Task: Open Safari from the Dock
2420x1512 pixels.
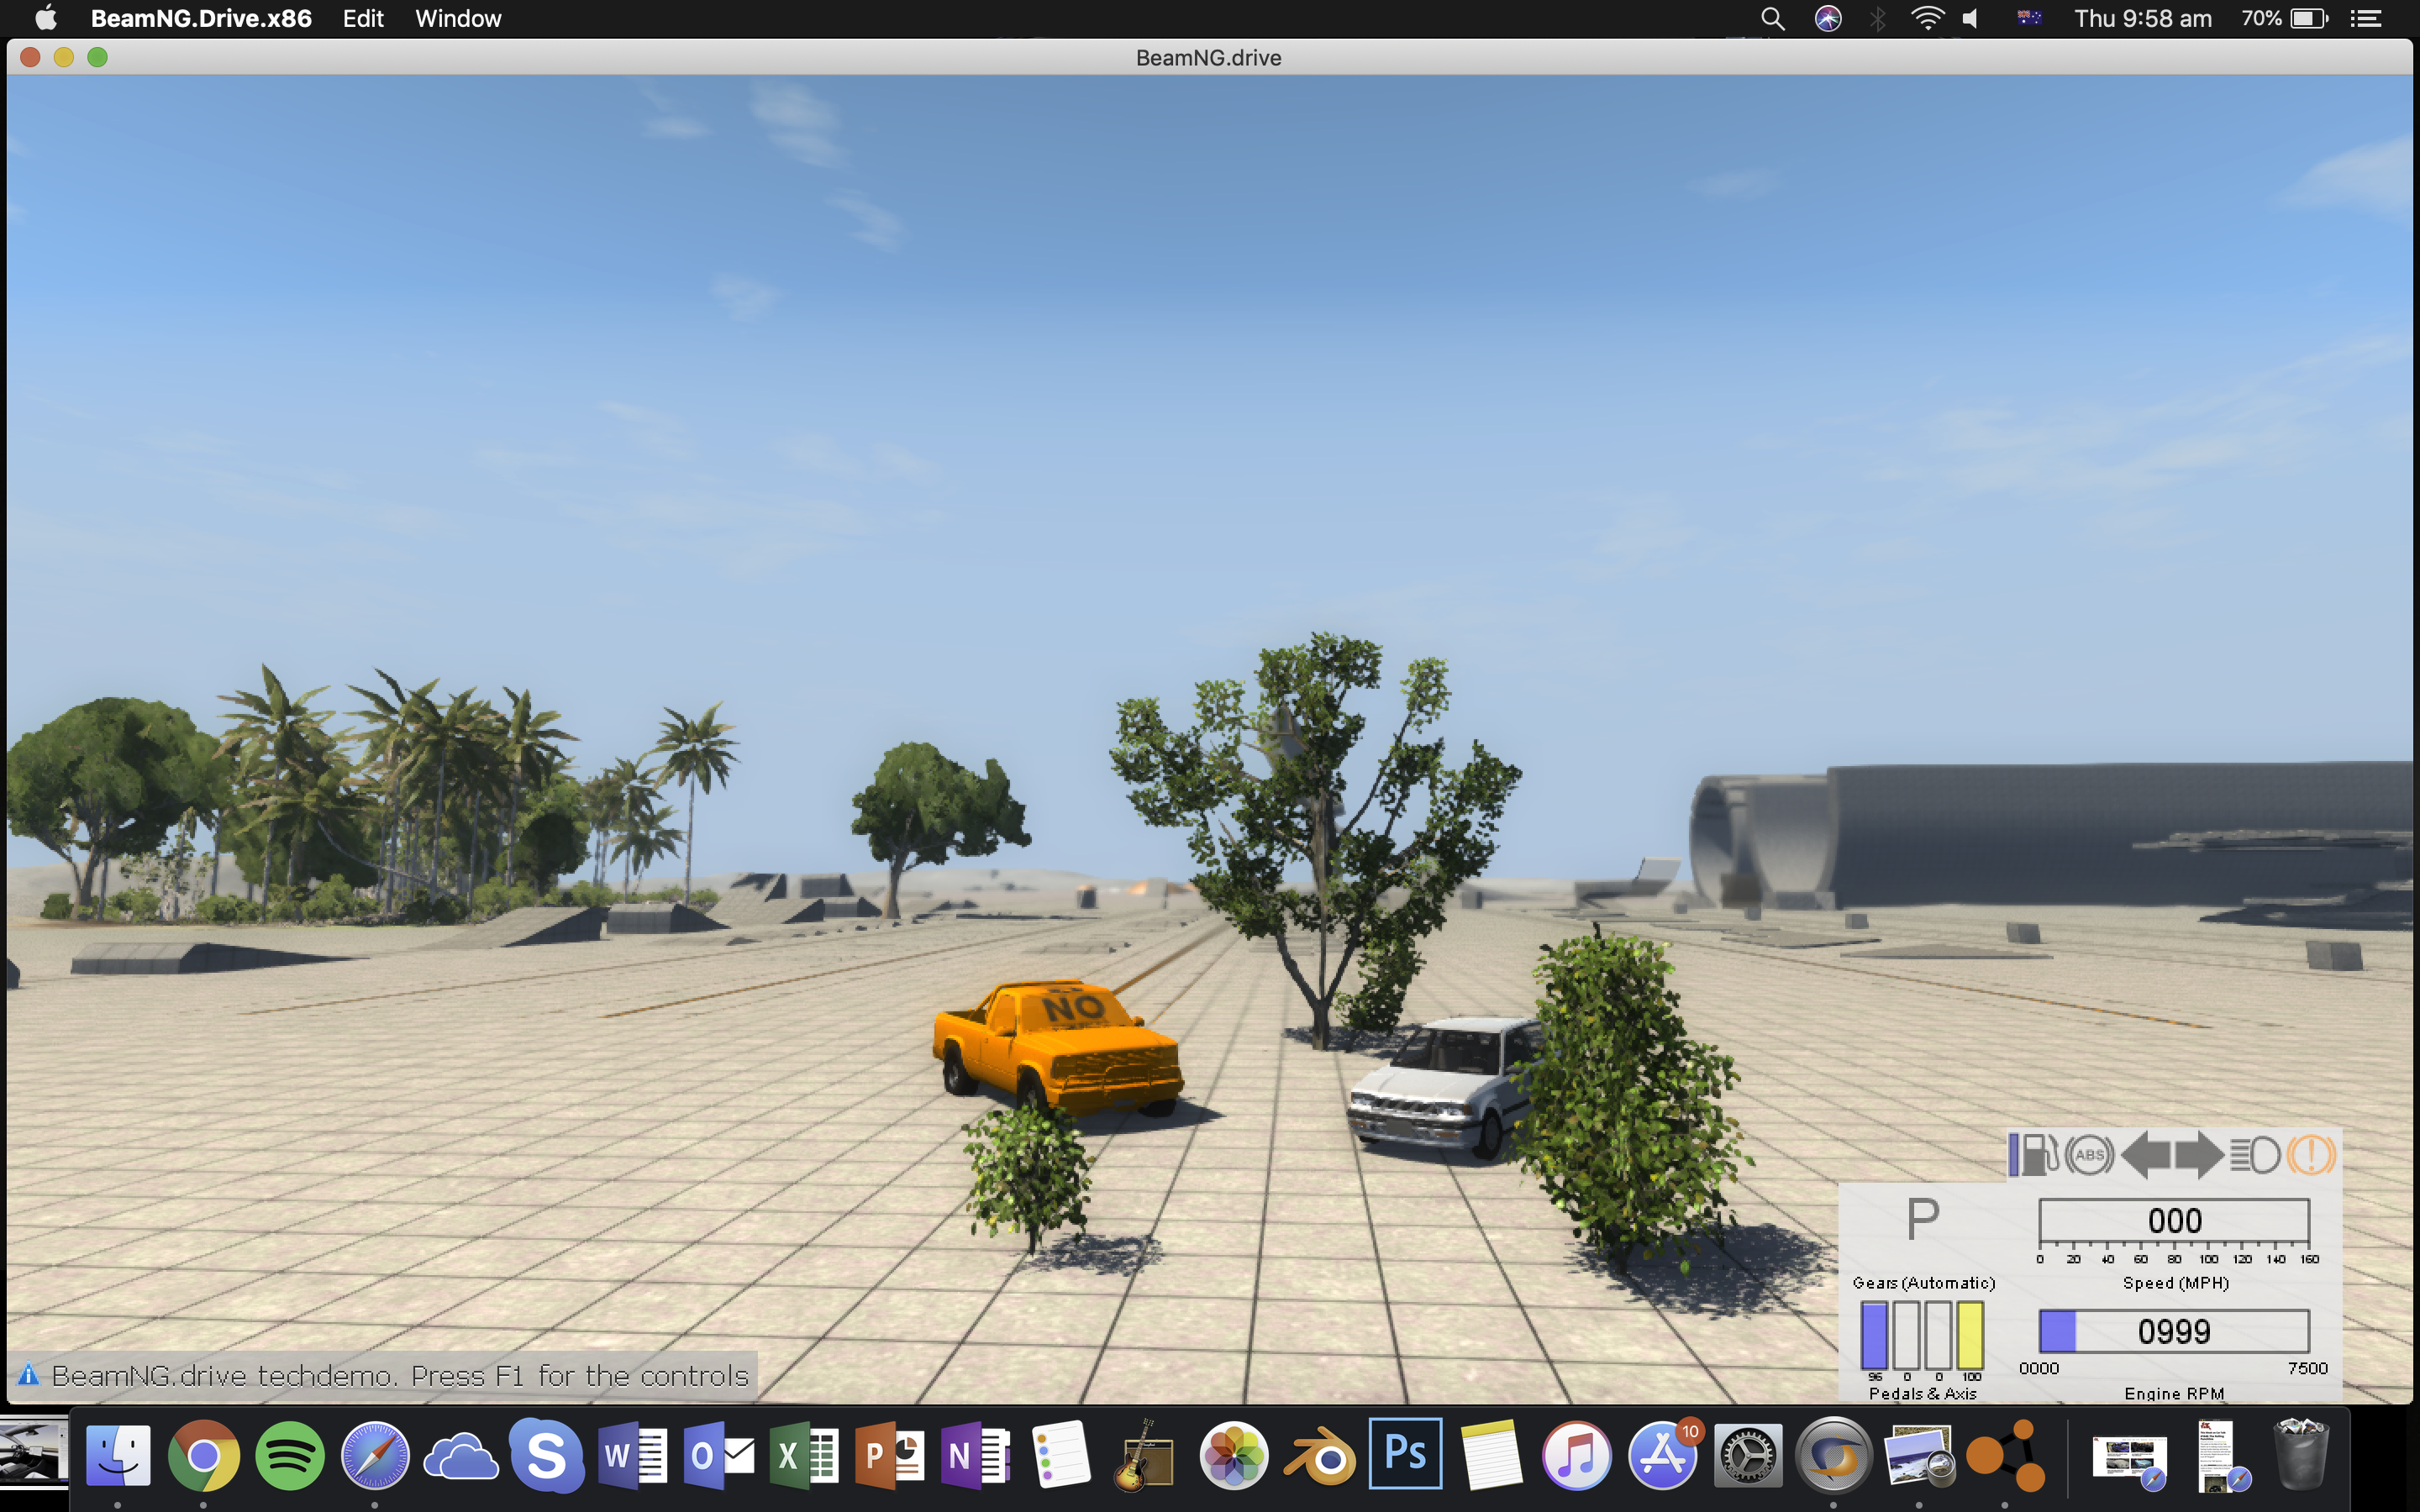Action: (x=375, y=1455)
